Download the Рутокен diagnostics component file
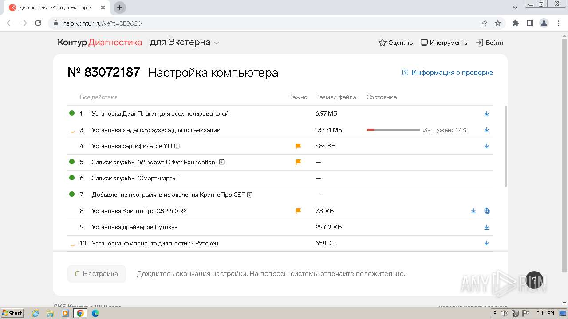 coord(486,243)
